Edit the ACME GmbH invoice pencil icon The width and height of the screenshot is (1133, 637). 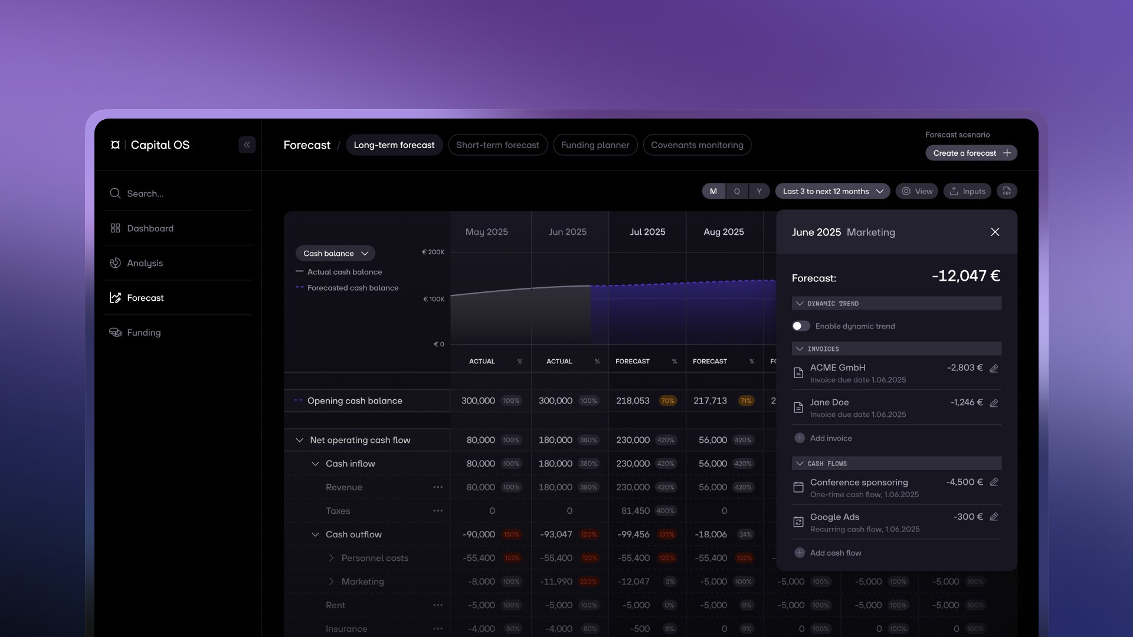click(994, 369)
